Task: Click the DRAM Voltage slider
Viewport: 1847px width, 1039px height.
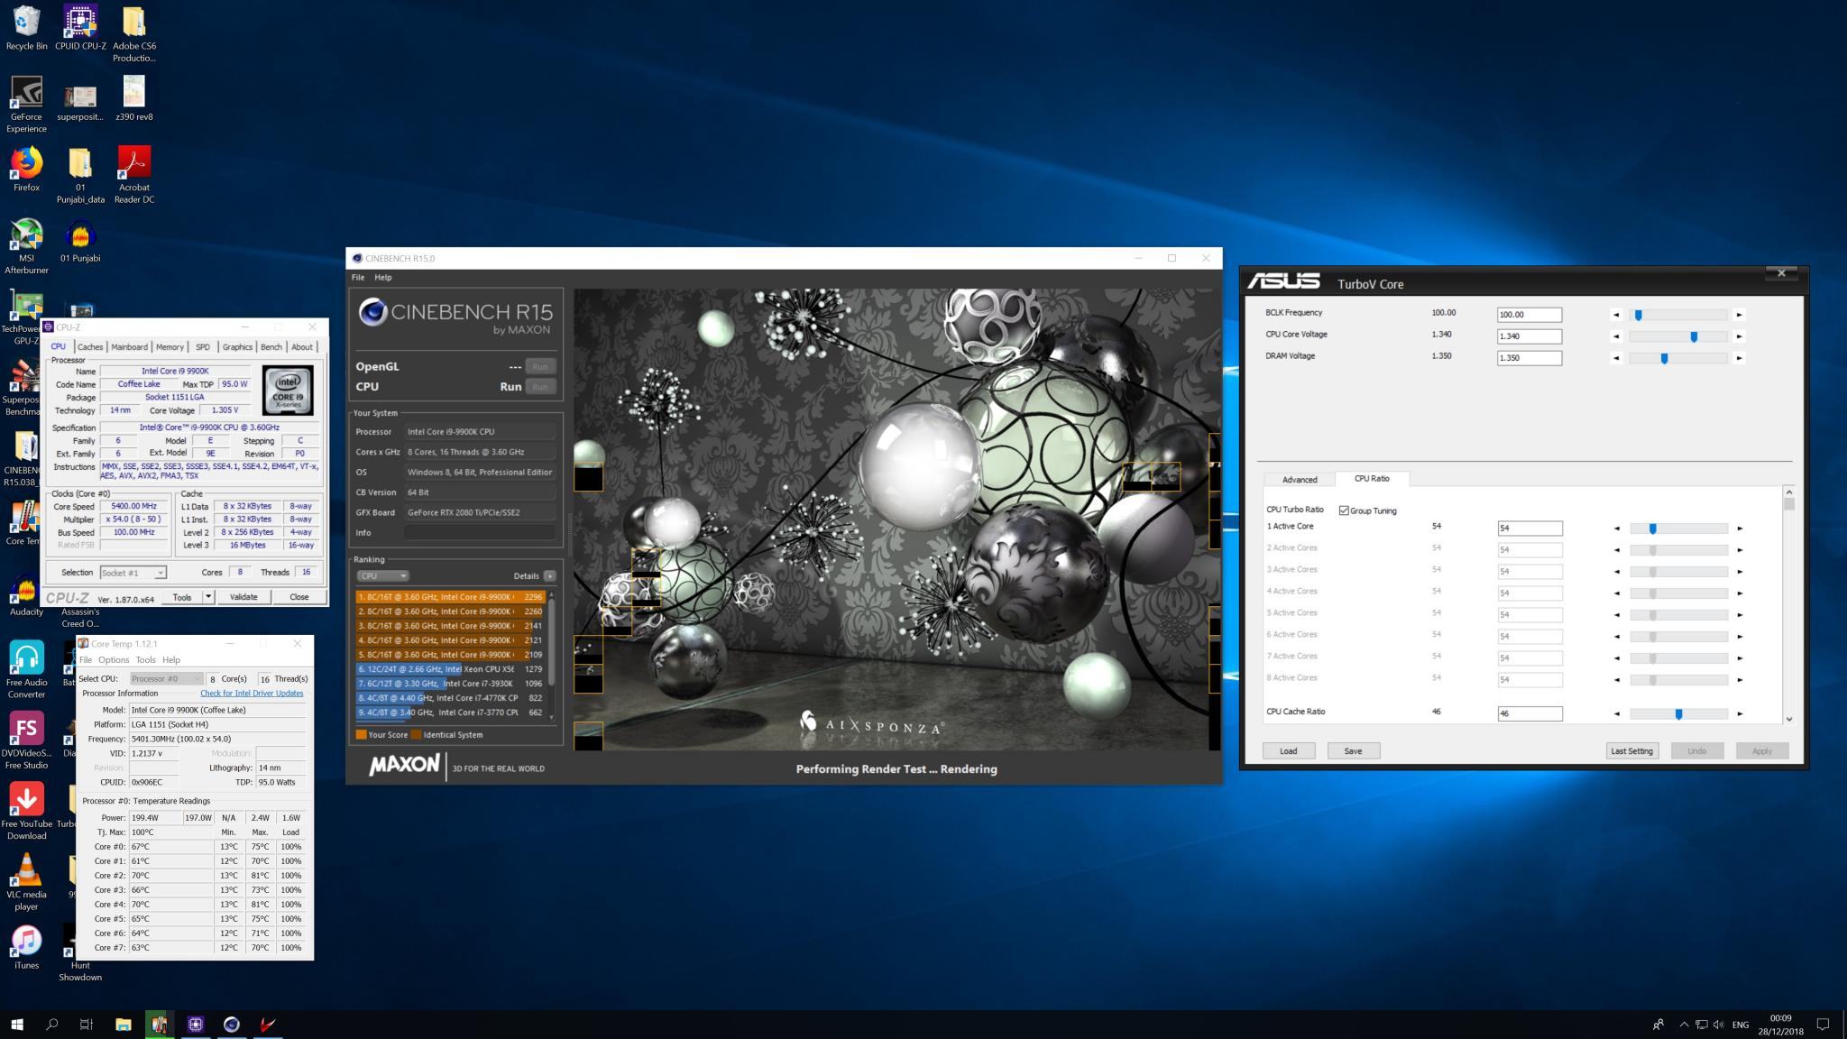Action: pyautogui.click(x=1678, y=358)
